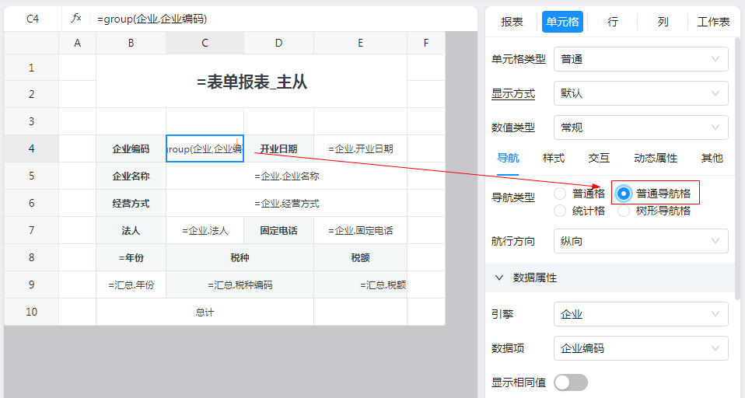
Task: Open the 航行方向 dropdown
Action: [640, 241]
